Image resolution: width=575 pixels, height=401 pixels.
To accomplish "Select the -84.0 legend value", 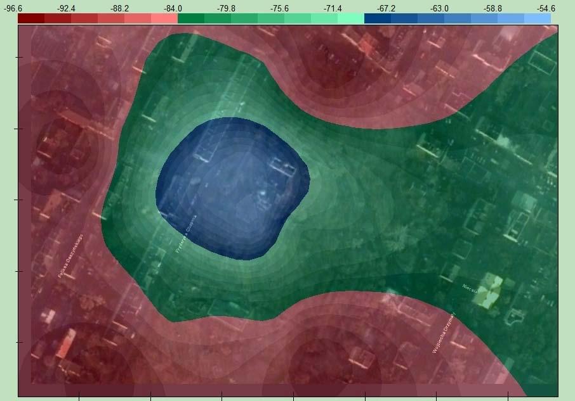I will tap(173, 8).
